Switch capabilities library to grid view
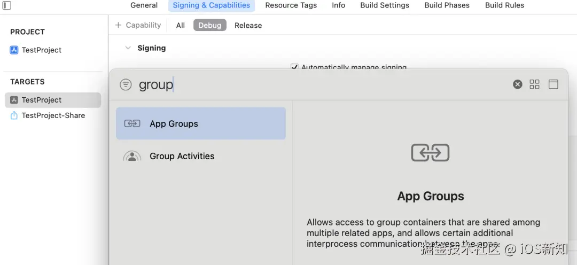 click(534, 84)
